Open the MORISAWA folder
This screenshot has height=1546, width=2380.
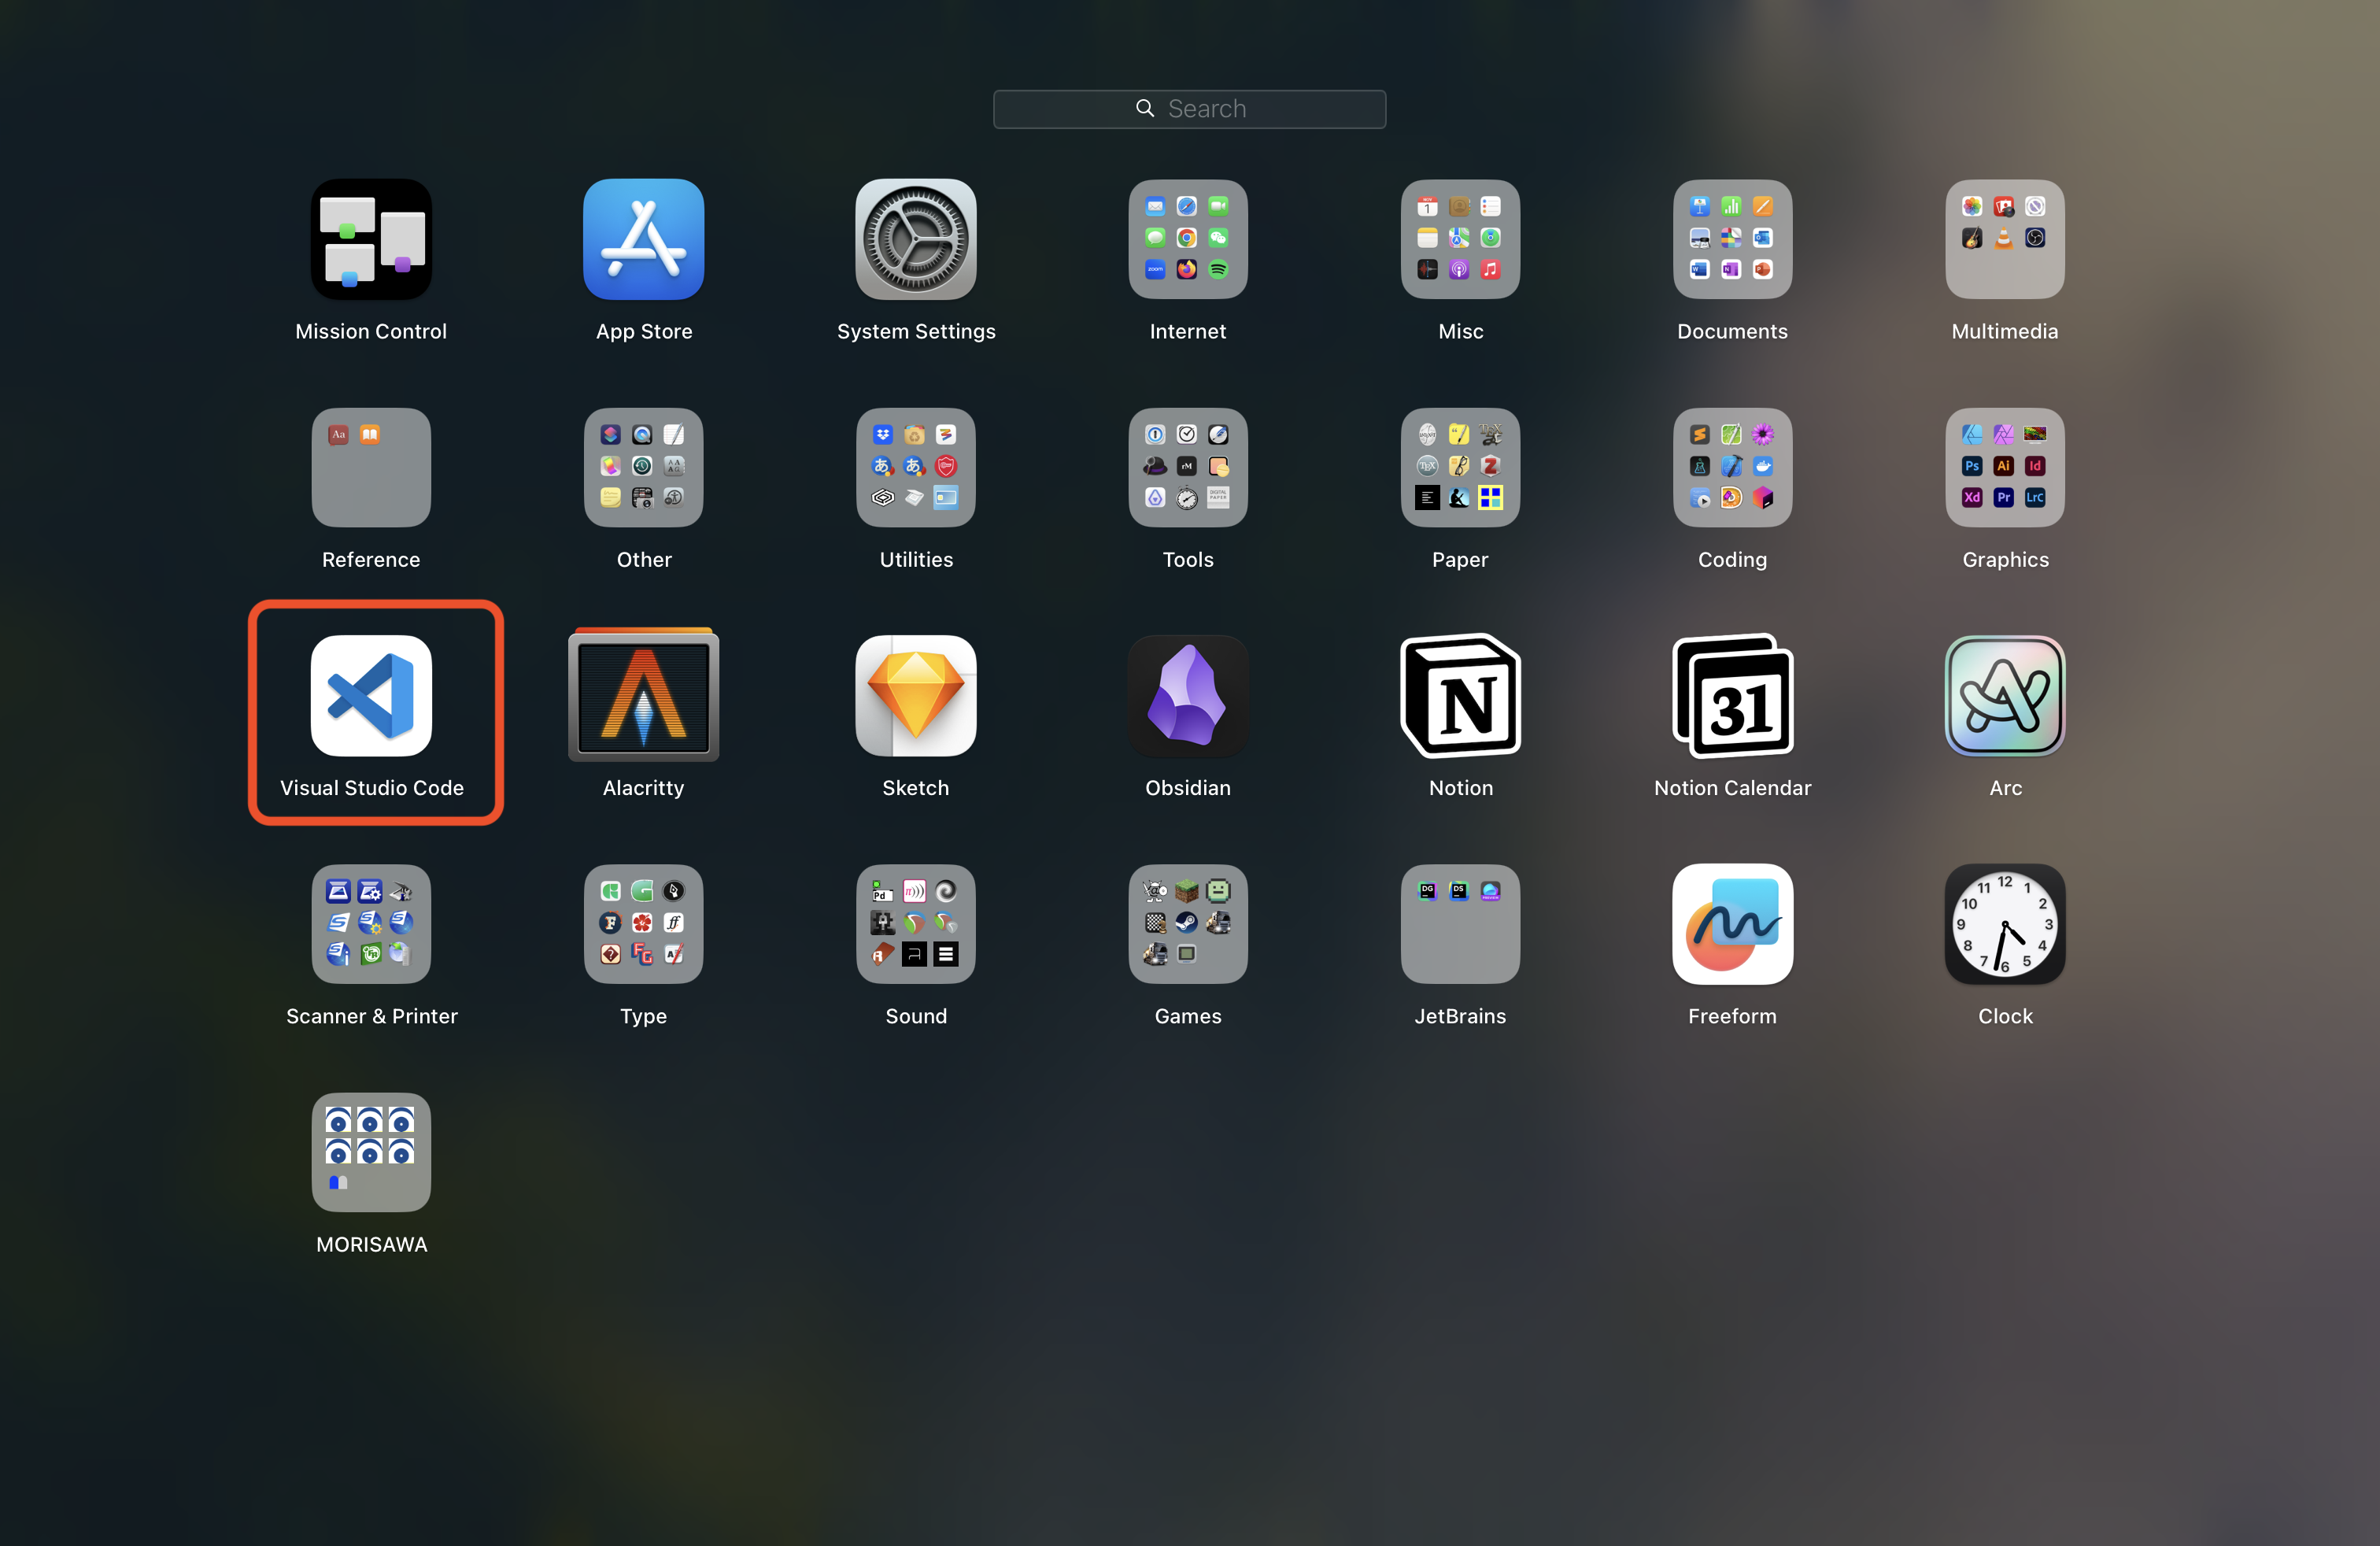pos(371,1152)
